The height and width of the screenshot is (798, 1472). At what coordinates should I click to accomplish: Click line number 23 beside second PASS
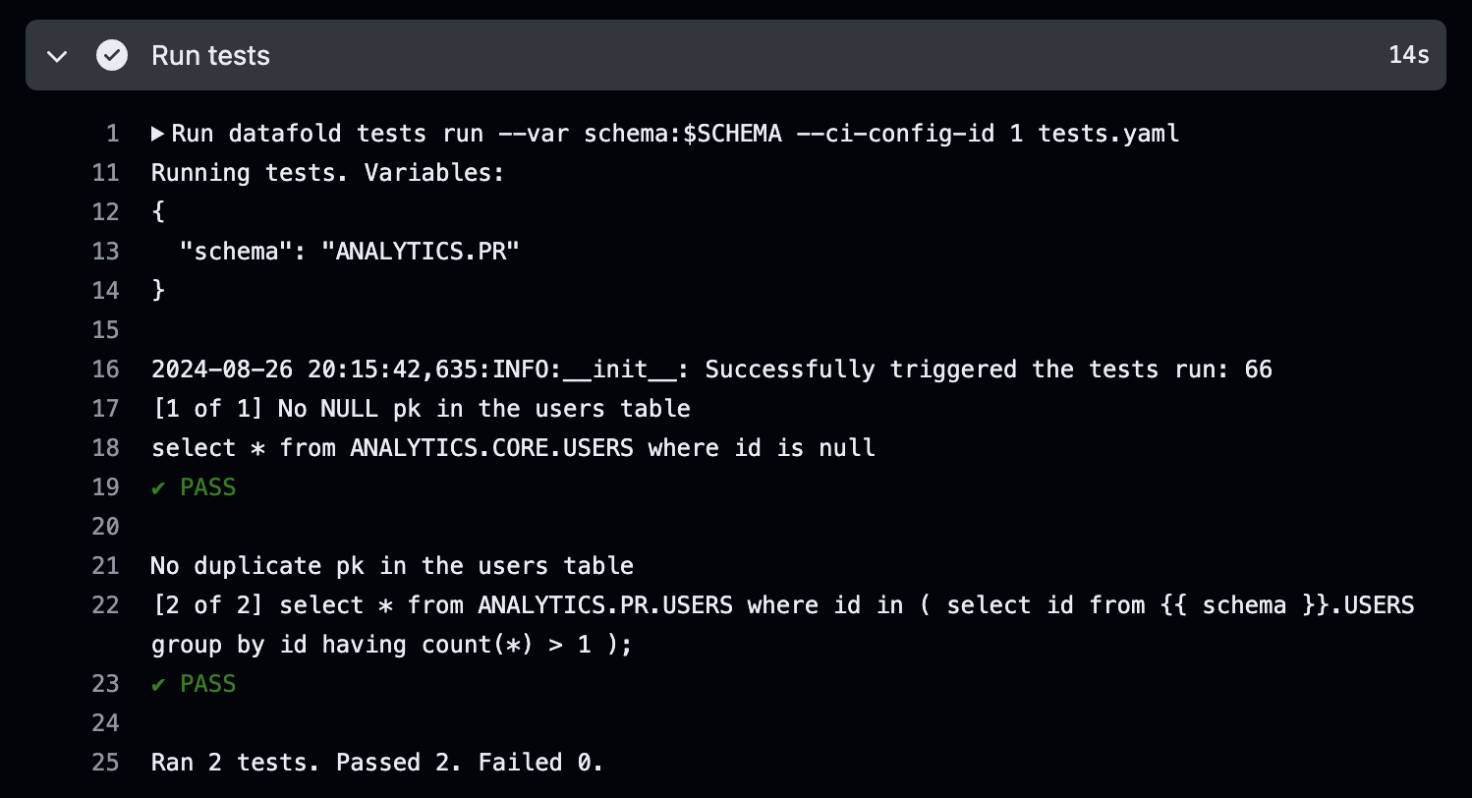[x=105, y=684]
